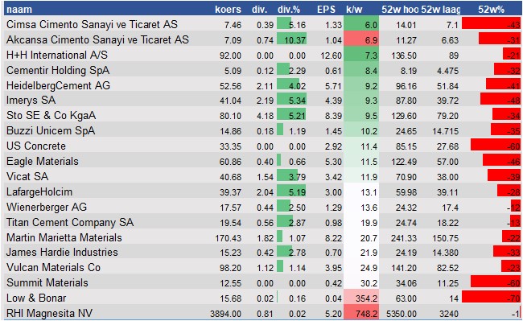Click the 52w hoog column header
The width and height of the screenshot is (523, 321).
(400, 10)
